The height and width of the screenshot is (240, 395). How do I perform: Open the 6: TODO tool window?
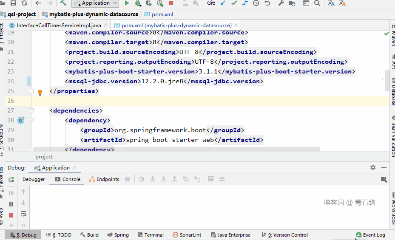pyautogui.click(x=59, y=235)
